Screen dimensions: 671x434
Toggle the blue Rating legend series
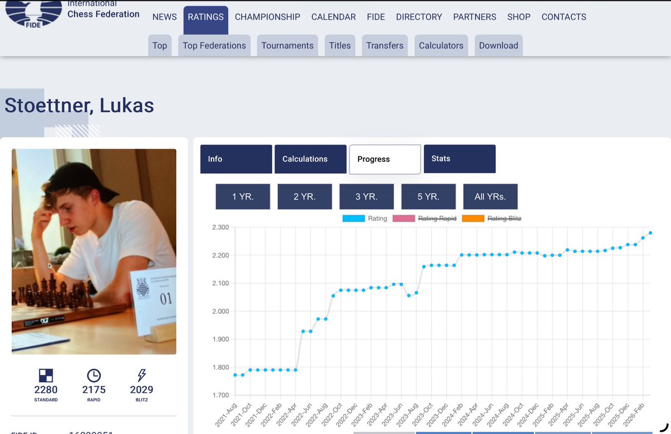click(x=365, y=218)
